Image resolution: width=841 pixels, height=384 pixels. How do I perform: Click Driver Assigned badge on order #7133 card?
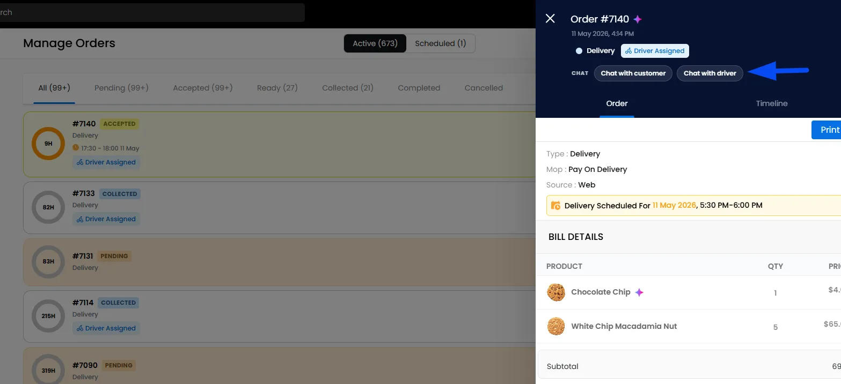coord(106,219)
